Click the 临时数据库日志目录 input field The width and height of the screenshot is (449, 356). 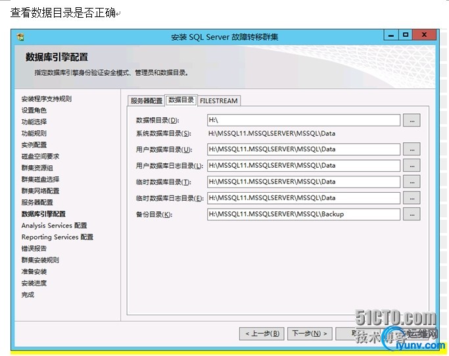[x=304, y=198]
